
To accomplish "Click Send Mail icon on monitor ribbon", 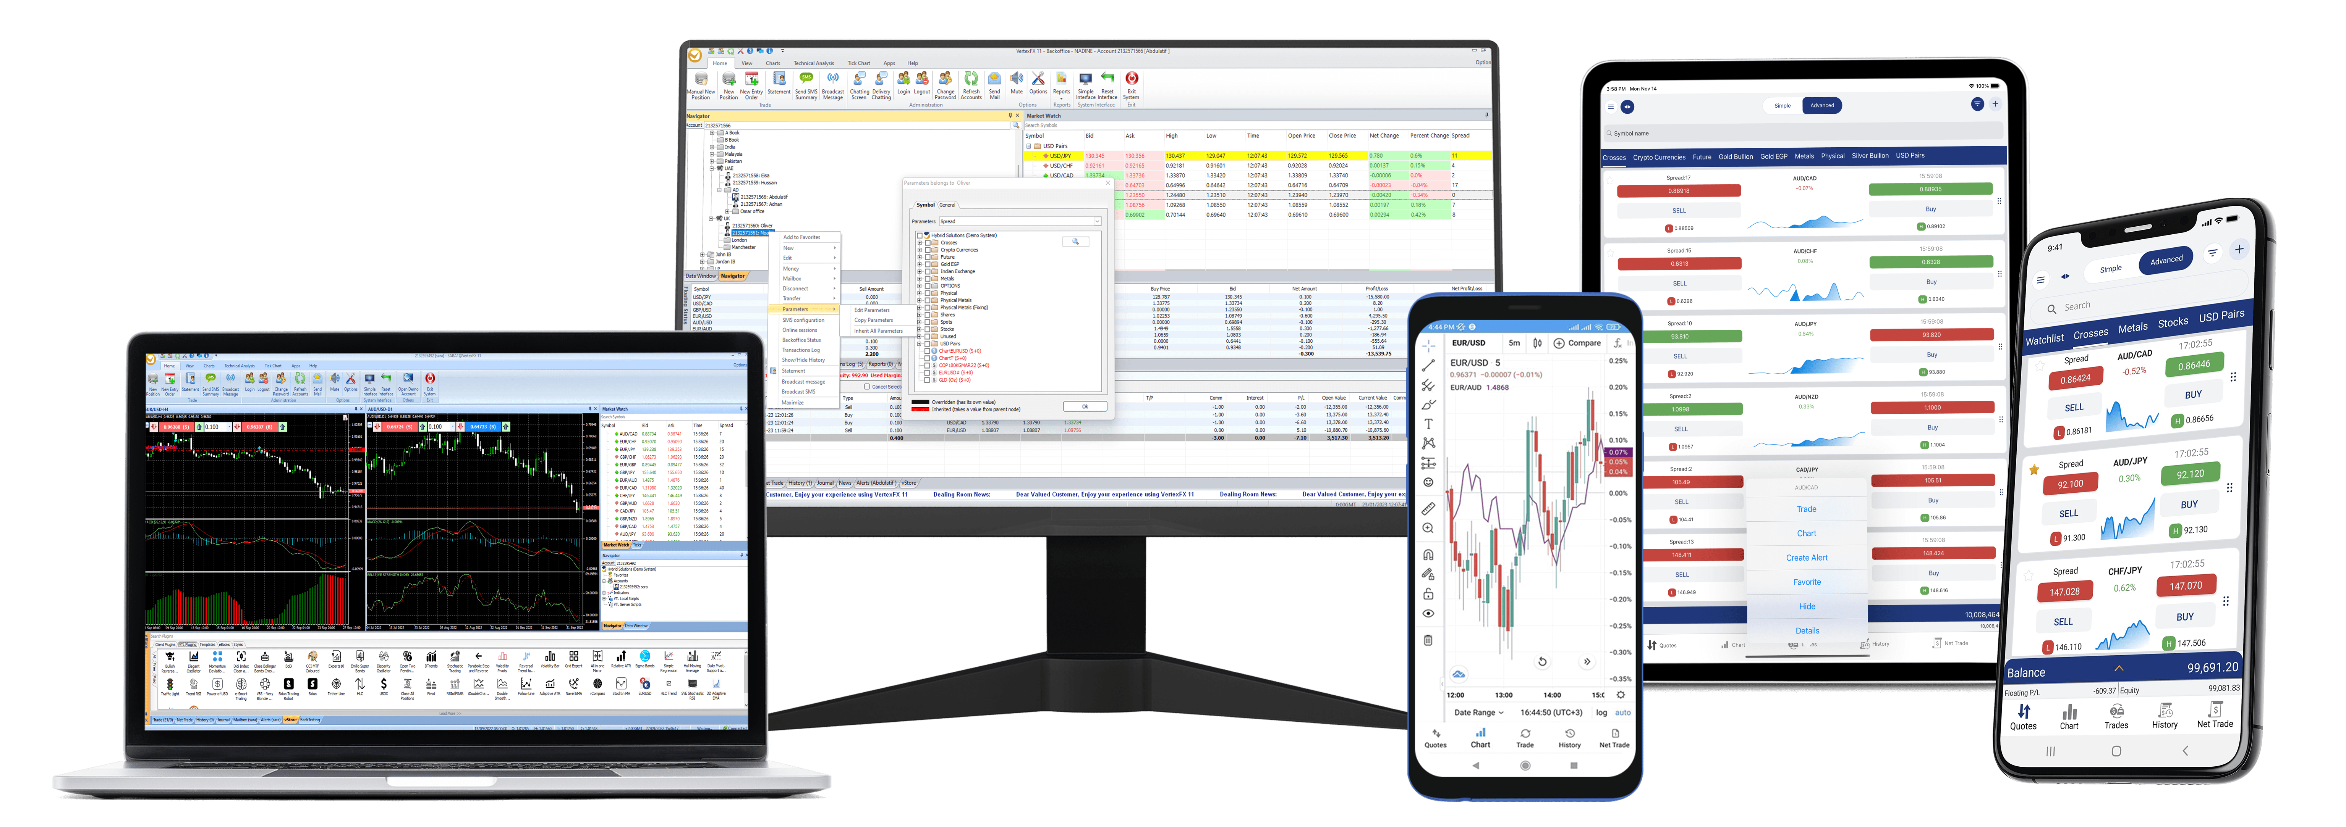I will (994, 79).
